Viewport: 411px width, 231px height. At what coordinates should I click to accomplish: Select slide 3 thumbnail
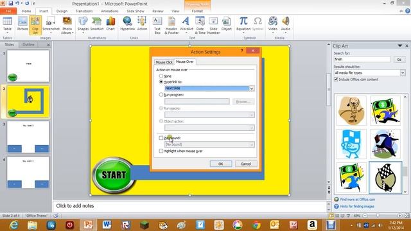28,137
